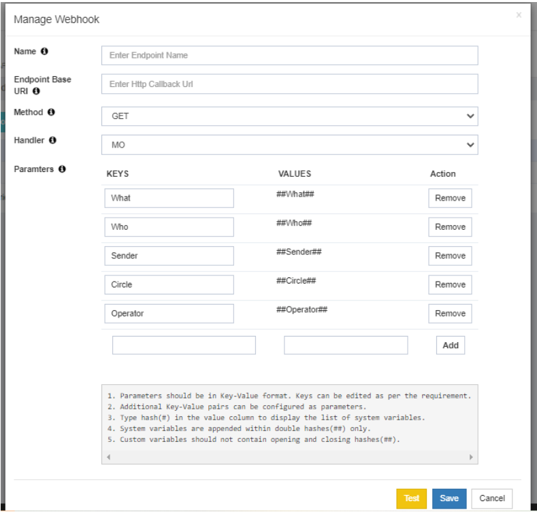Save the webhook configuration

(x=449, y=498)
